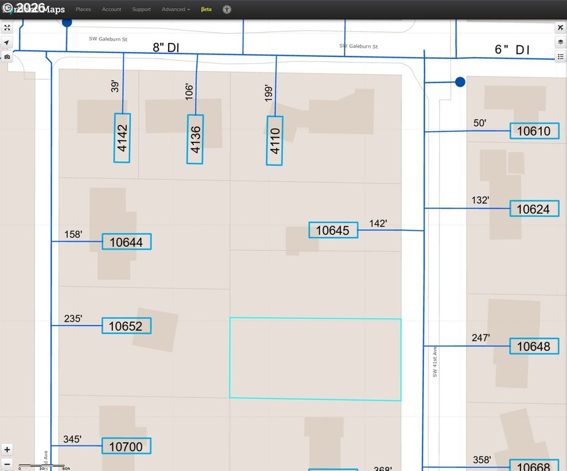Expand the Advanced dropdown menu

point(175,9)
